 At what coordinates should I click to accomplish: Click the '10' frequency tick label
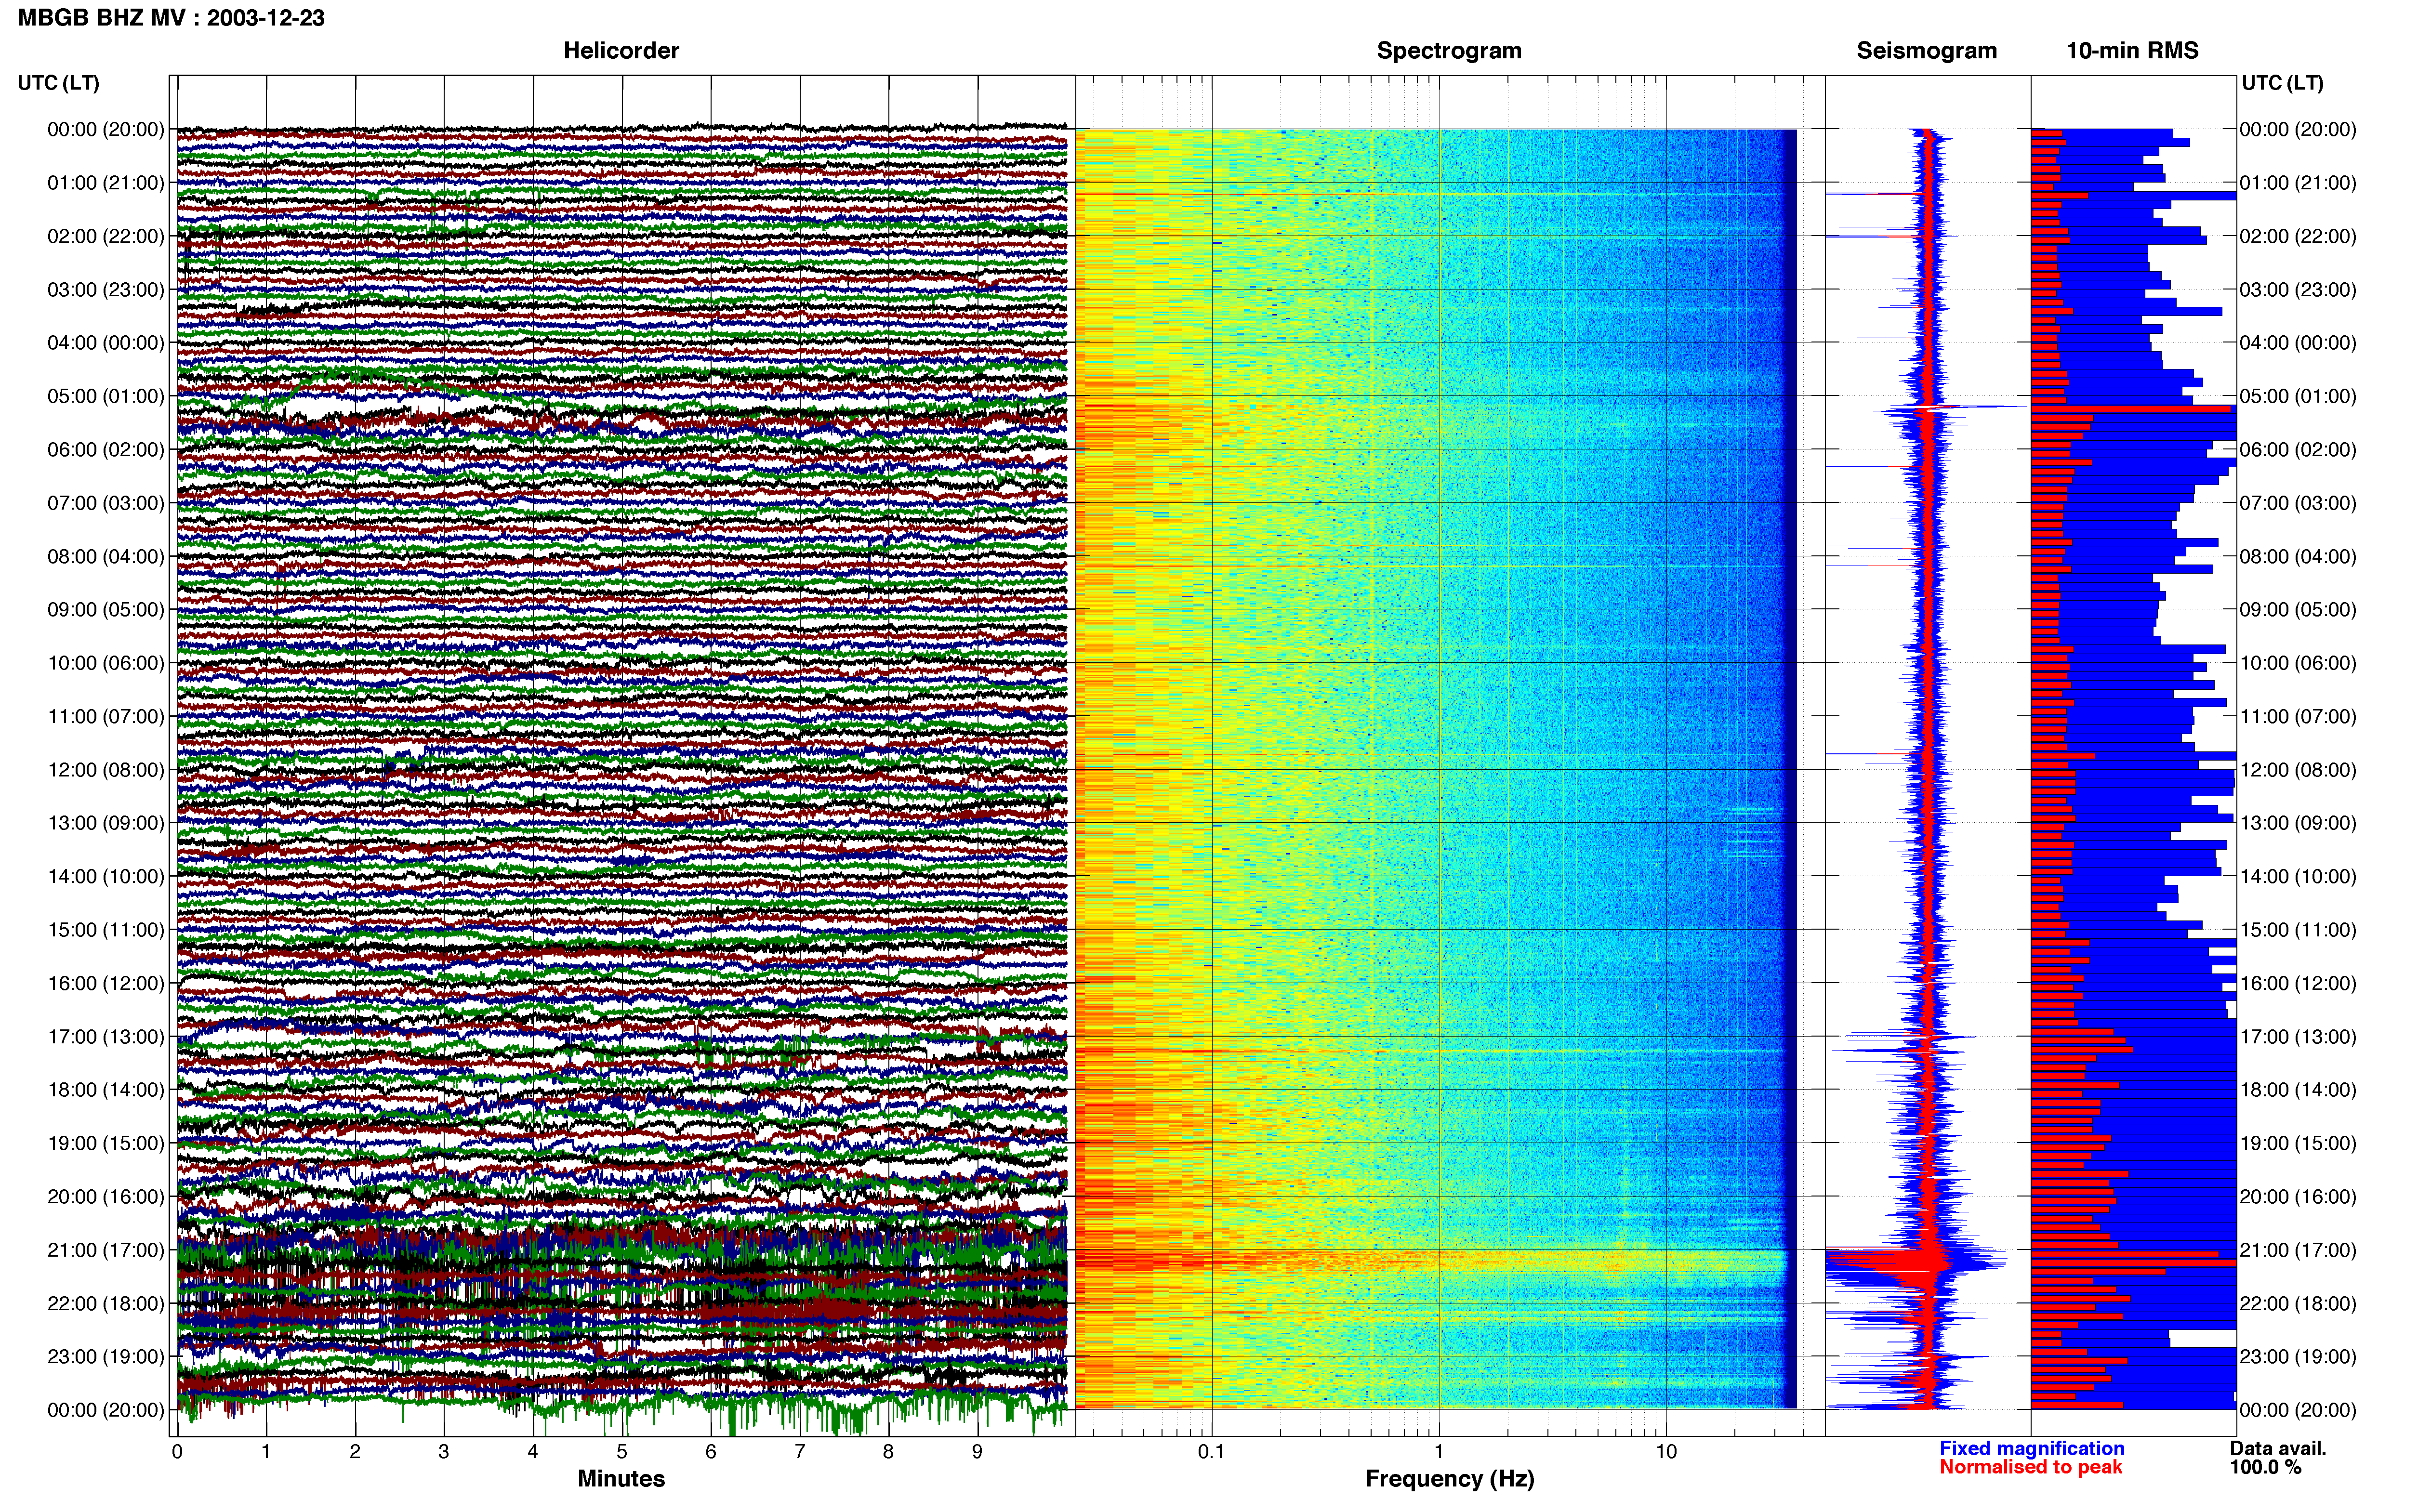[1666, 1452]
